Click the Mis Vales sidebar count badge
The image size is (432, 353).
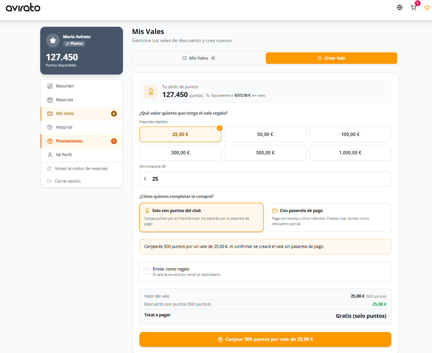coord(114,113)
